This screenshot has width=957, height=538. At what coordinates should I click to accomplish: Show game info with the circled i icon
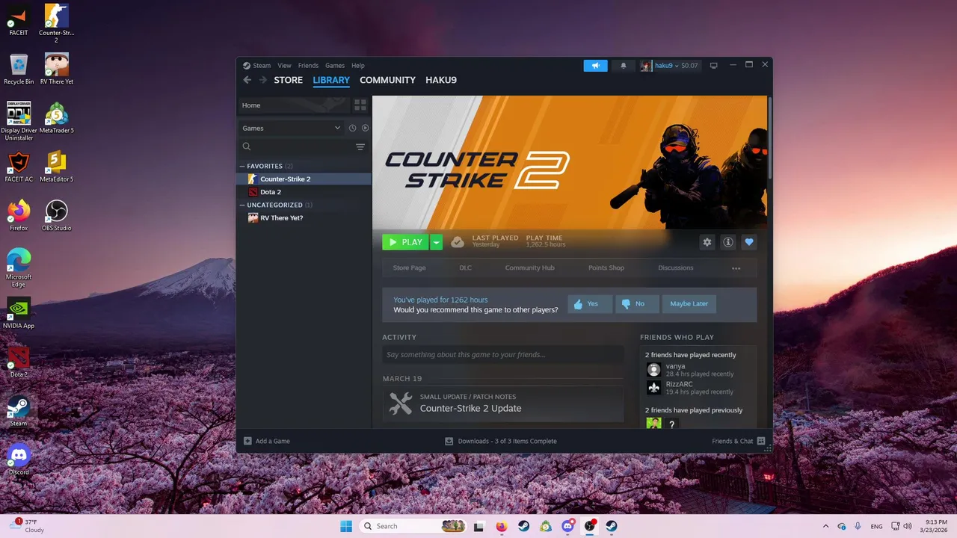(727, 242)
